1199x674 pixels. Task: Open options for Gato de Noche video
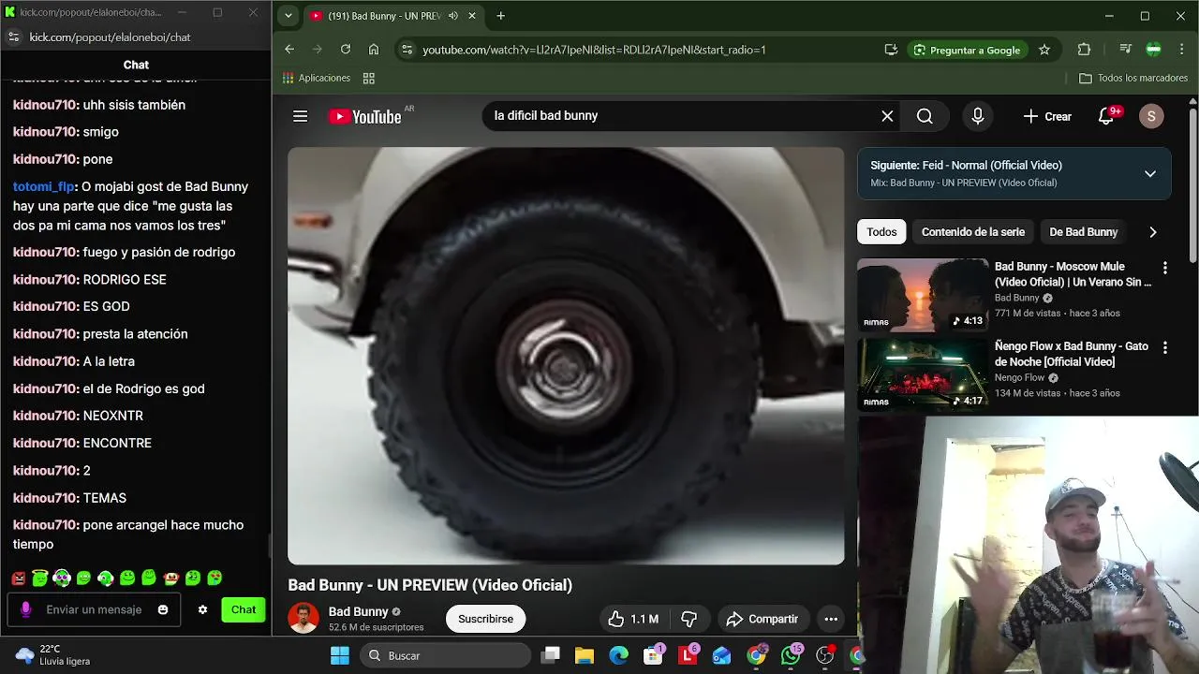(1164, 347)
